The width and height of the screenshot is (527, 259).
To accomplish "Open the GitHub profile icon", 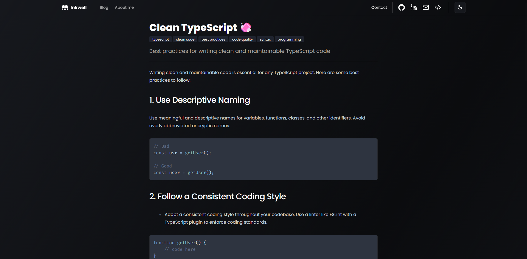I will pyautogui.click(x=402, y=7).
